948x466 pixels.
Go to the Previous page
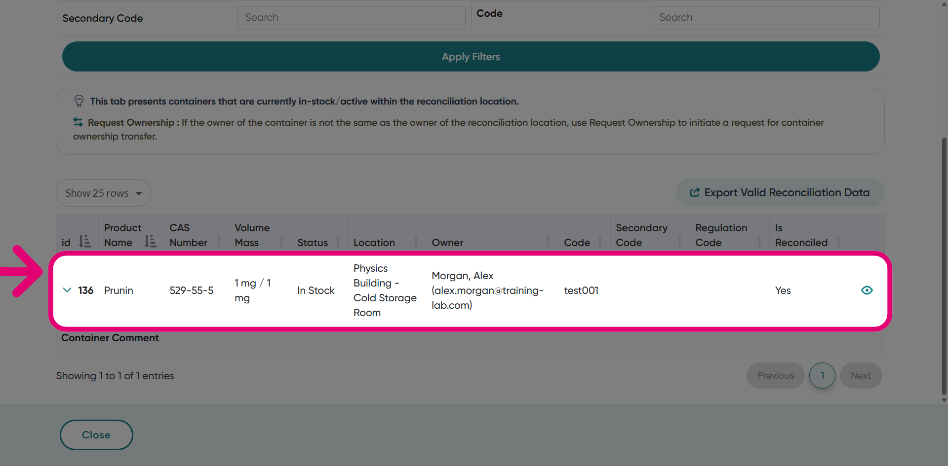tap(776, 376)
